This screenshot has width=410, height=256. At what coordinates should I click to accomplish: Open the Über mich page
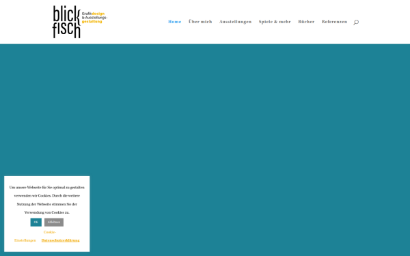pyautogui.click(x=200, y=22)
